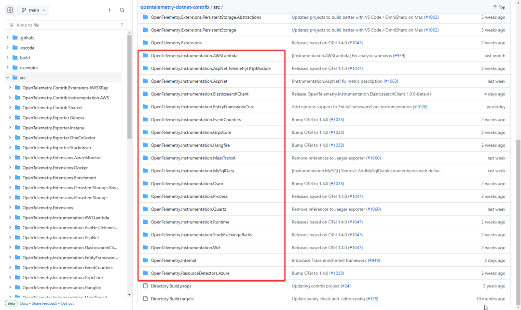The width and height of the screenshot is (521, 310).
Task: Open the Docs link at sidebar bottom
Action: [24, 303]
